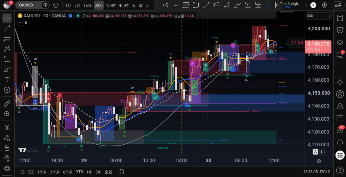
Task: Activate the zoom-in magnifier tool
Action: click(7, 114)
